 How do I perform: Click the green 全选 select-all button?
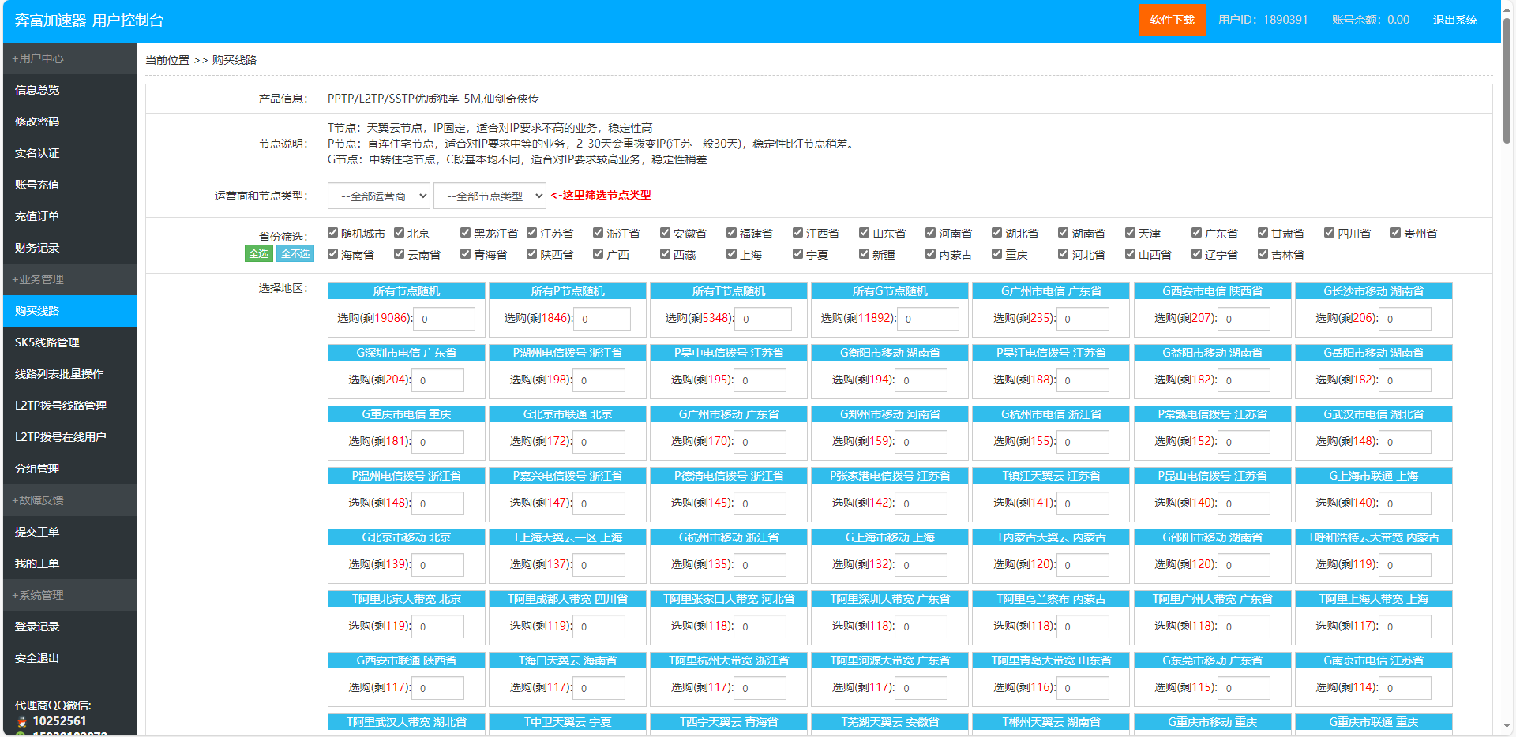pyautogui.click(x=258, y=253)
